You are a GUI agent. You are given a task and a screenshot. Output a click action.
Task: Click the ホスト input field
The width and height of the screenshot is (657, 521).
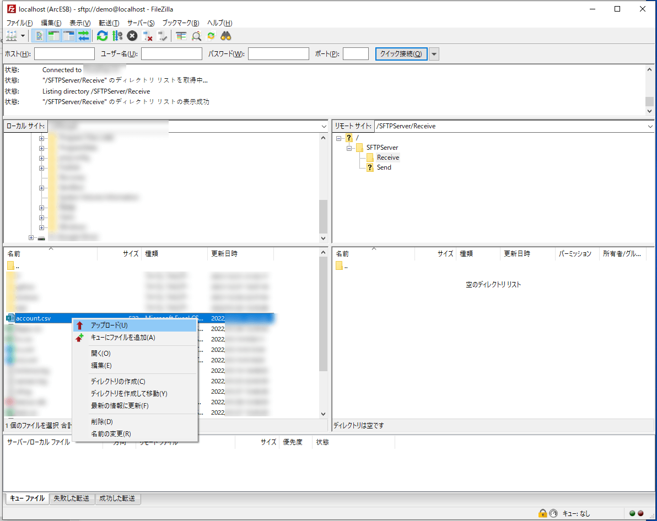pos(64,54)
